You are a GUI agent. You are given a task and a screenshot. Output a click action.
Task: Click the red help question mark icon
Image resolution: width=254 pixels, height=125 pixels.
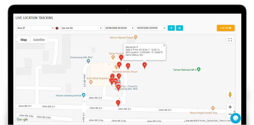(57, 28)
